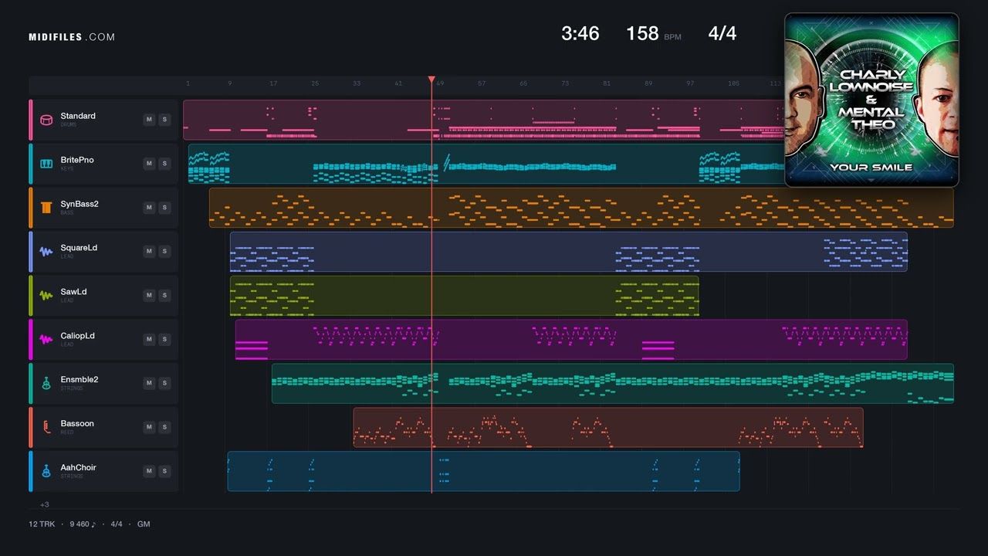The width and height of the screenshot is (988, 556).
Task: Select the AahChoir track name
Action: [x=78, y=468]
